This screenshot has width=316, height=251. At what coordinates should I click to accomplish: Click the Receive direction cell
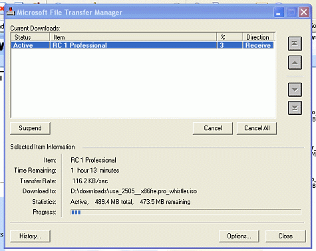click(x=258, y=45)
